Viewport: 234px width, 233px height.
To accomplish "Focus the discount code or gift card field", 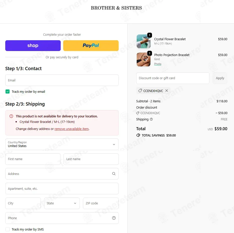I will (173, 78).
